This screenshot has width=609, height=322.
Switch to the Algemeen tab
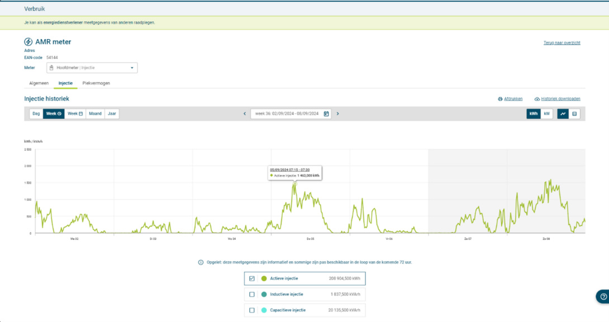click(39, 83)
